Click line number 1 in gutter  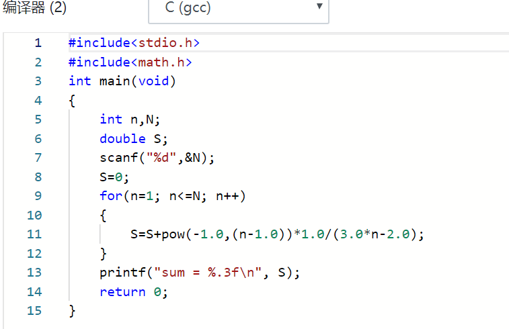coord(38,43)
